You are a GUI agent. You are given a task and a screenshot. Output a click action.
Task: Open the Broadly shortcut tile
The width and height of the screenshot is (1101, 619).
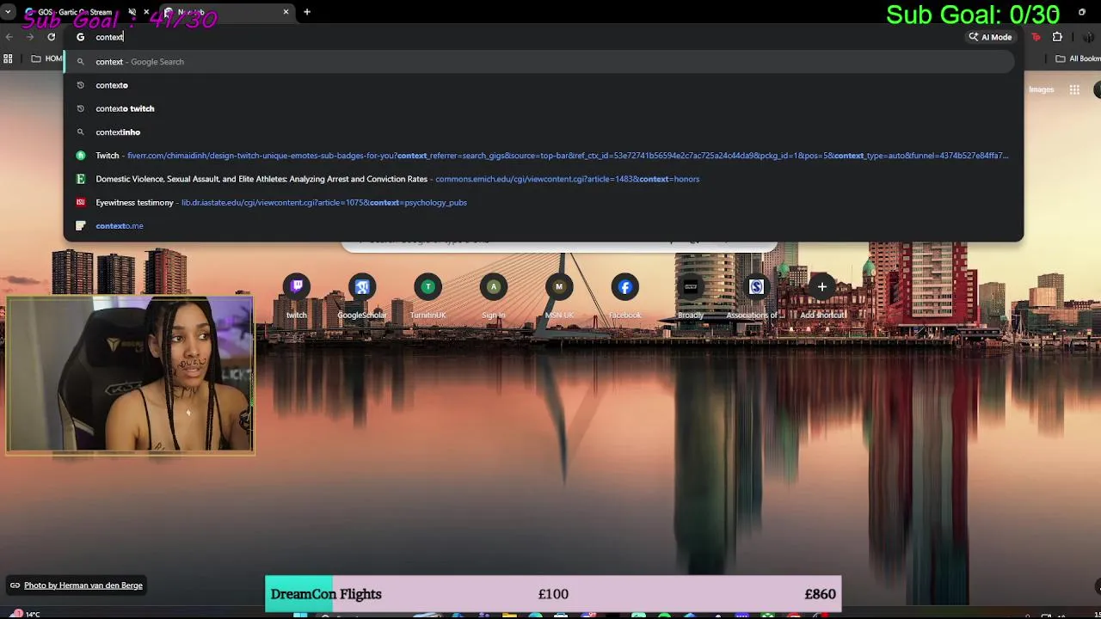coord(691,297)
